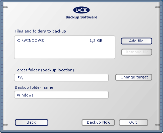Click the Add file button
The height and width of the screenshot is (133, 163).
pos(137,41)
